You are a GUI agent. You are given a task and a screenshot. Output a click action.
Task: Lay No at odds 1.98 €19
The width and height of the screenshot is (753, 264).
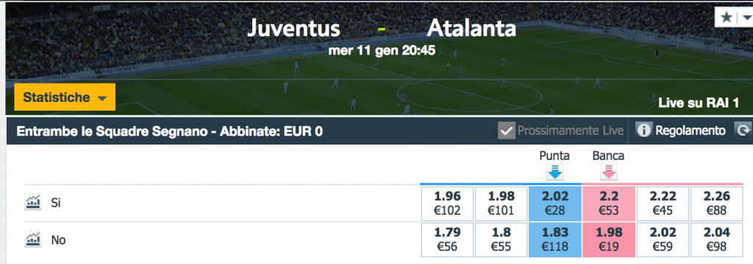(608, 240)
